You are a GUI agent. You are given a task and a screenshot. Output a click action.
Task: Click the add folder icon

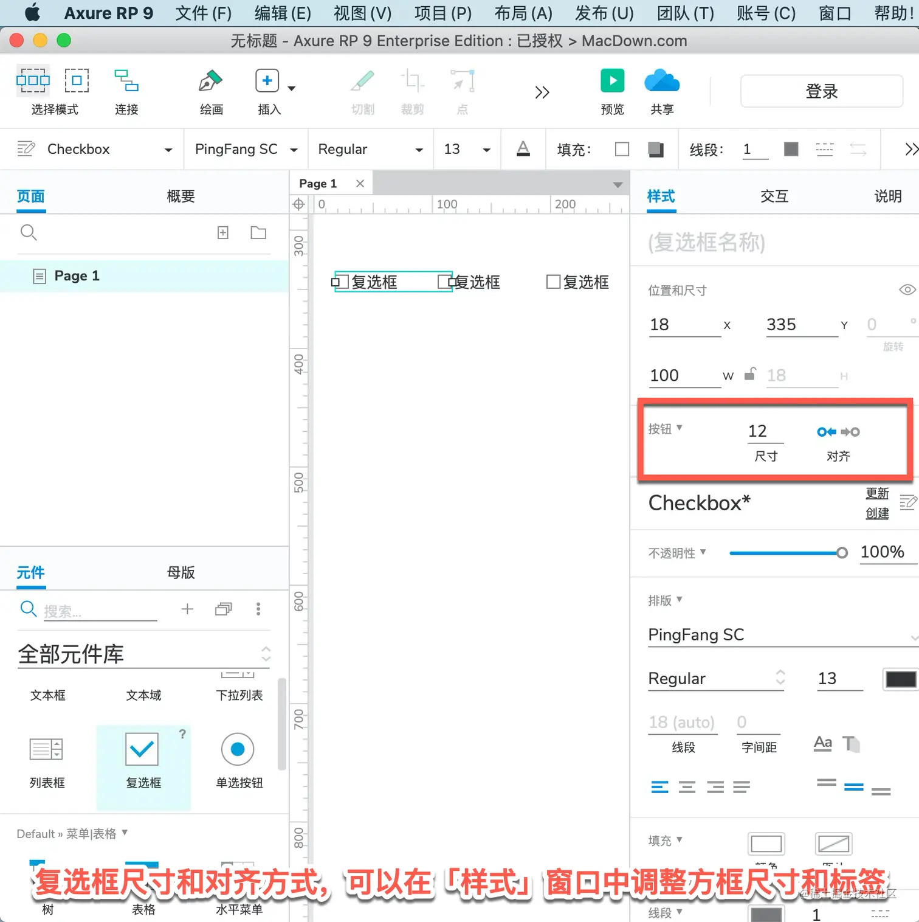tap(258, 232)
